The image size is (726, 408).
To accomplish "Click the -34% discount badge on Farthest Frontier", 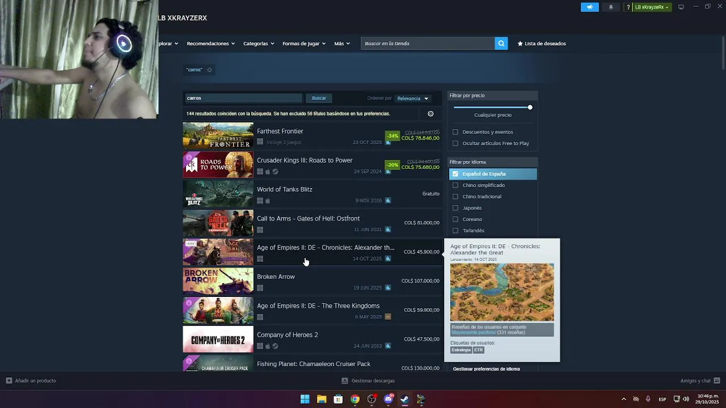I will pos(392,136).
